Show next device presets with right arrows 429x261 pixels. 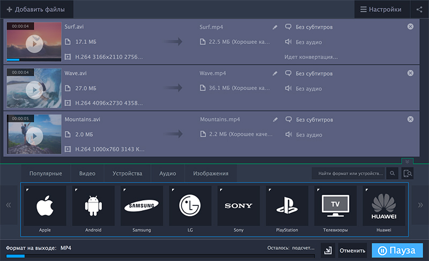tap(420, 205)
